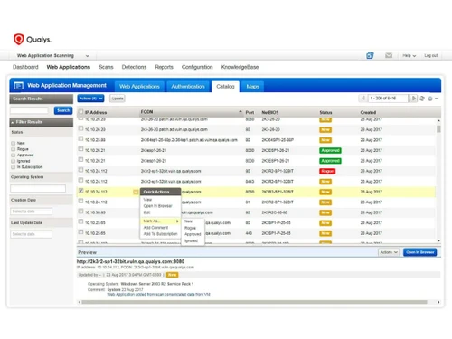Viewport: 452px width, 339px height.
Task: Open the Configuration section
Action: coord(197,67)
